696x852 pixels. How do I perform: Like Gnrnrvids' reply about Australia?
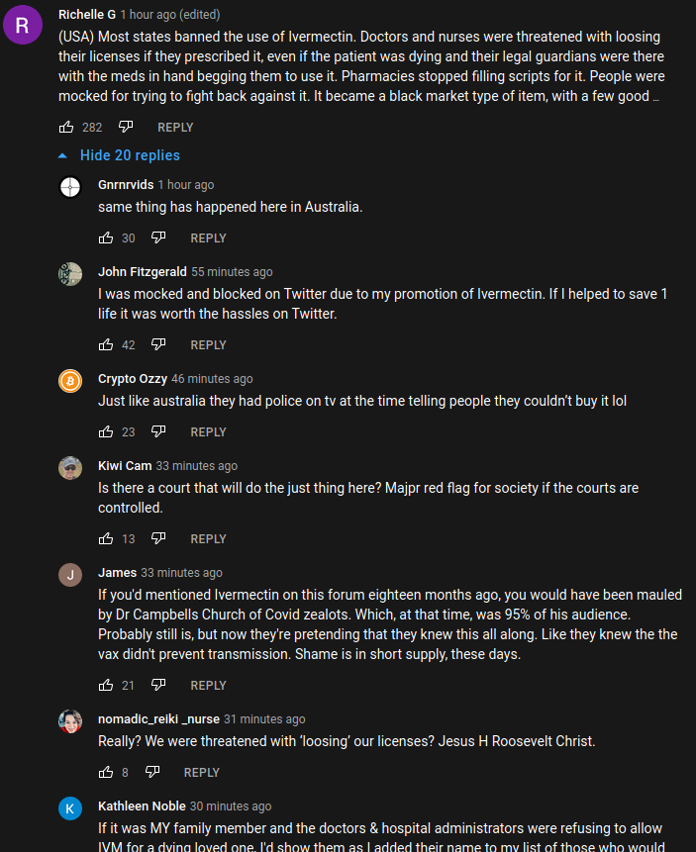tap(106, 237)
